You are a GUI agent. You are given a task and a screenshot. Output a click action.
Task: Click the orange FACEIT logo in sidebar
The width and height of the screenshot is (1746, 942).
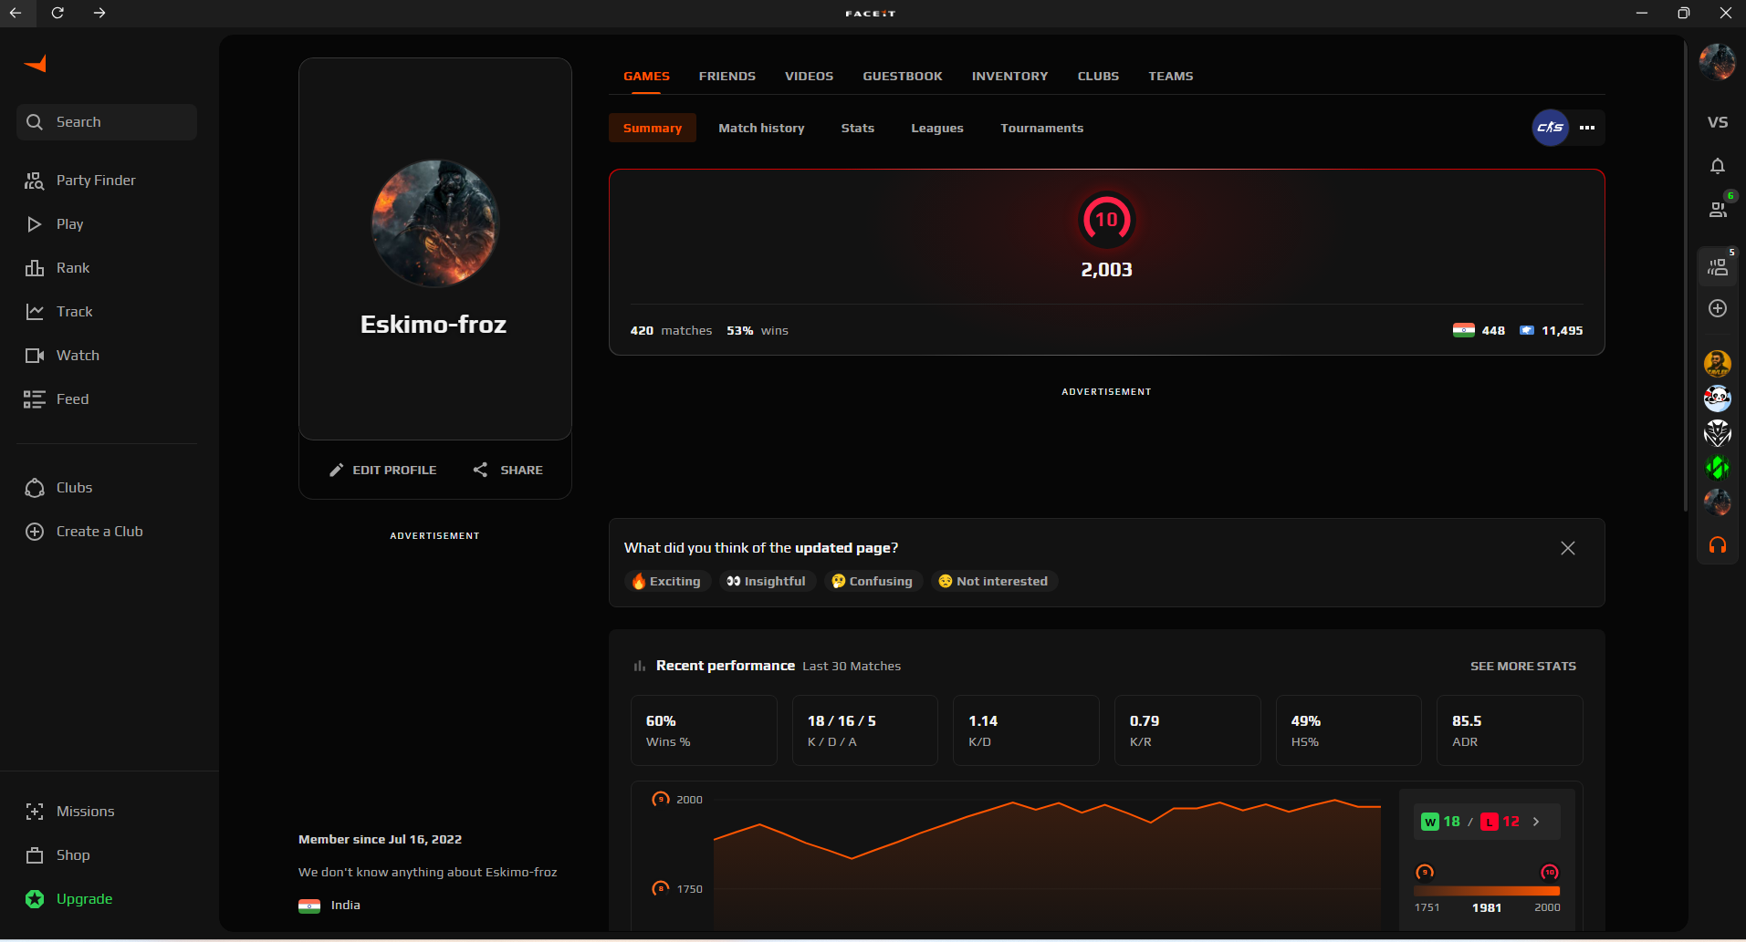(35, 64)
